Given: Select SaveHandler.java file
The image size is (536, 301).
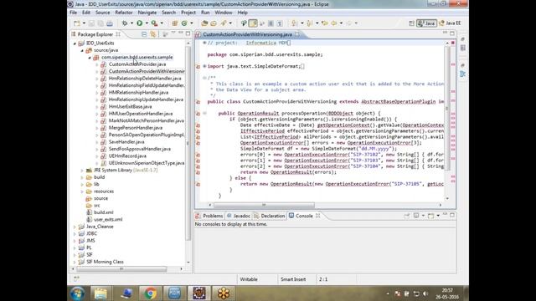Looking at the screenshot, I should [x=126, y=141].
